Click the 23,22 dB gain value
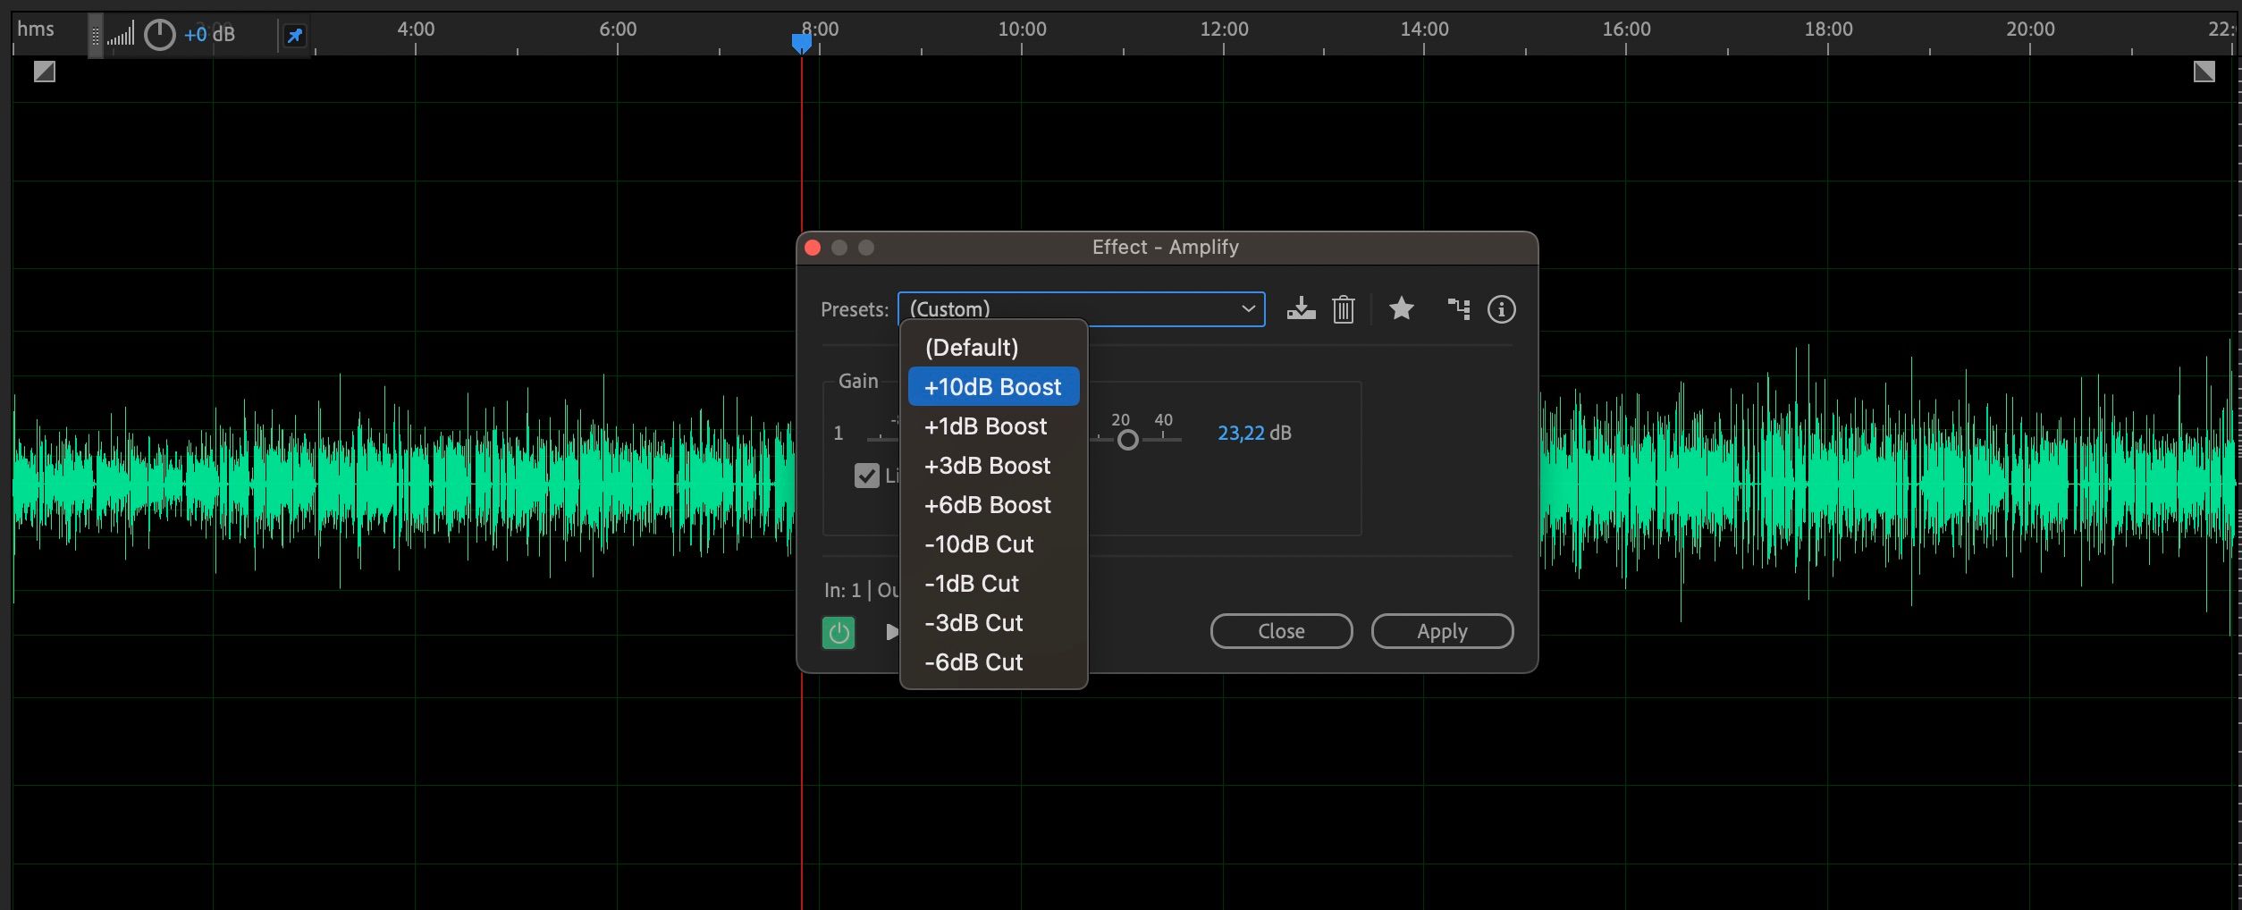Viewport: 2242px width, 910px height. coord(1241,434)
